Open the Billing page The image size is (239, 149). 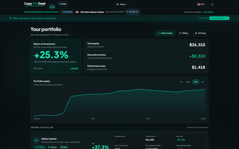click(x=183, y=33)
